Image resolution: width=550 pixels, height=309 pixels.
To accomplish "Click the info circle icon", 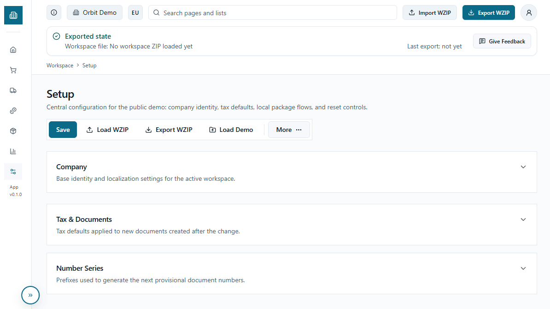I will pyautogui.click(x=54, y=12).
